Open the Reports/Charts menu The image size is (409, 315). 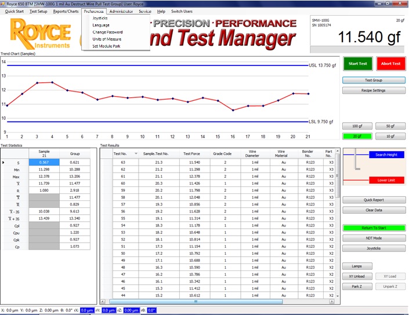(x=66, y=12)
